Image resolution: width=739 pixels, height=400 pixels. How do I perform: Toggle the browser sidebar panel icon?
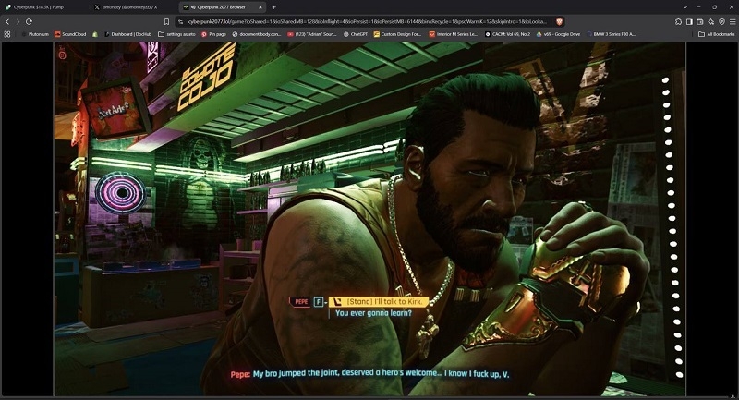tap(689, 21)
